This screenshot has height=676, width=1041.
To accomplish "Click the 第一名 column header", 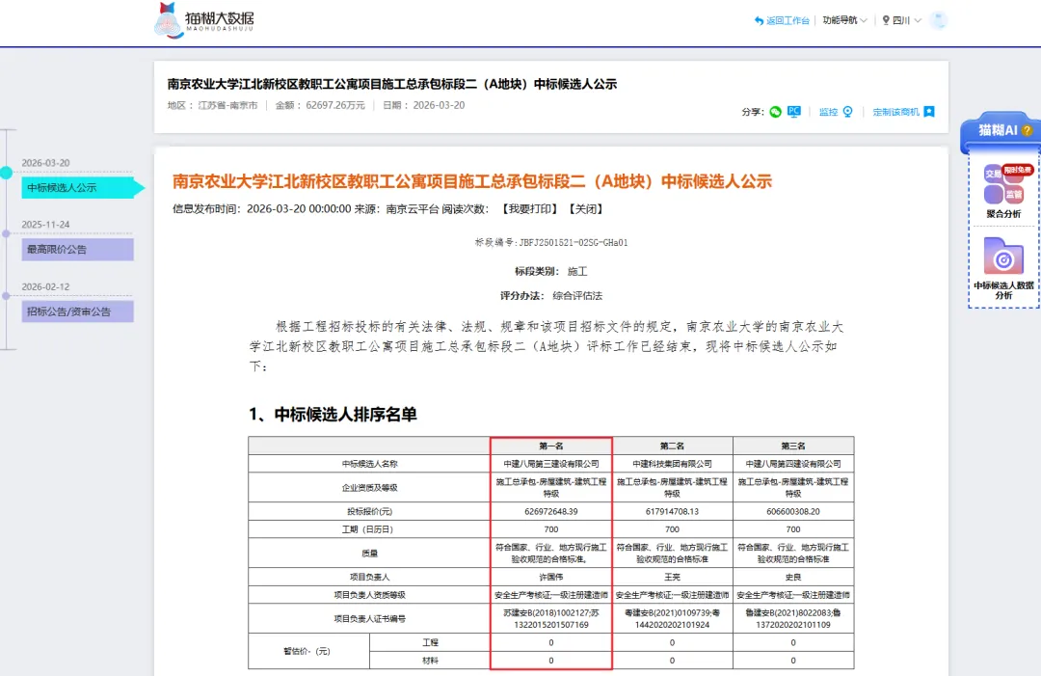I will tap(551, 446).
